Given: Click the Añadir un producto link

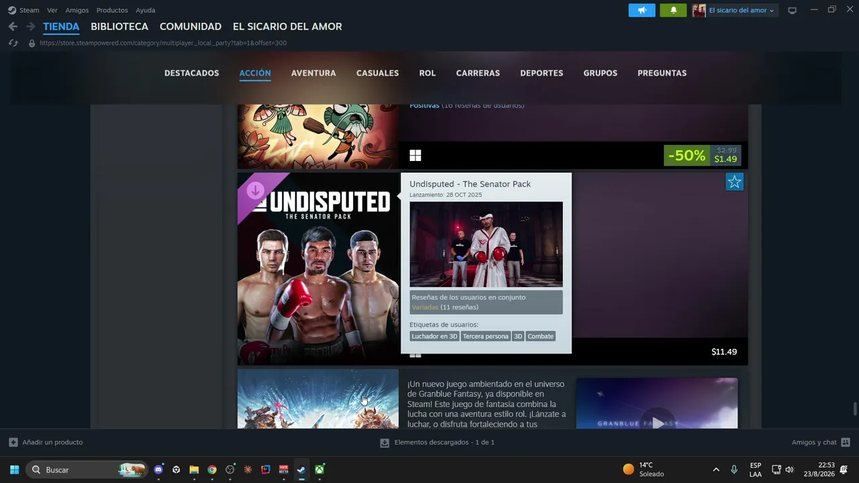Looking at the screenshot, I should click(52, 442).
